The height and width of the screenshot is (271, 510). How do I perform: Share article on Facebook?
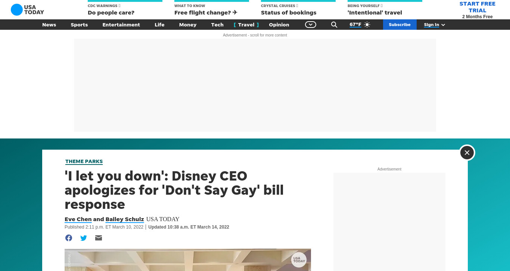point(69,238)
